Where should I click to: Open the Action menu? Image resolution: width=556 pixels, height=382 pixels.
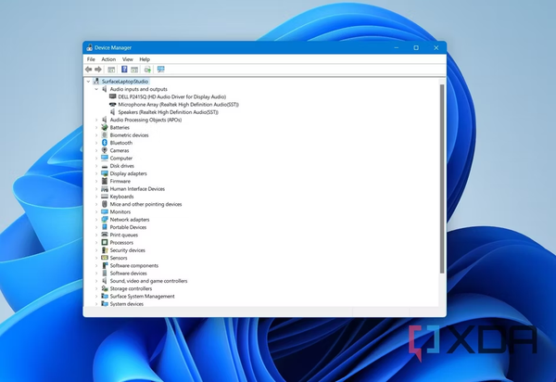coord(108,59)
